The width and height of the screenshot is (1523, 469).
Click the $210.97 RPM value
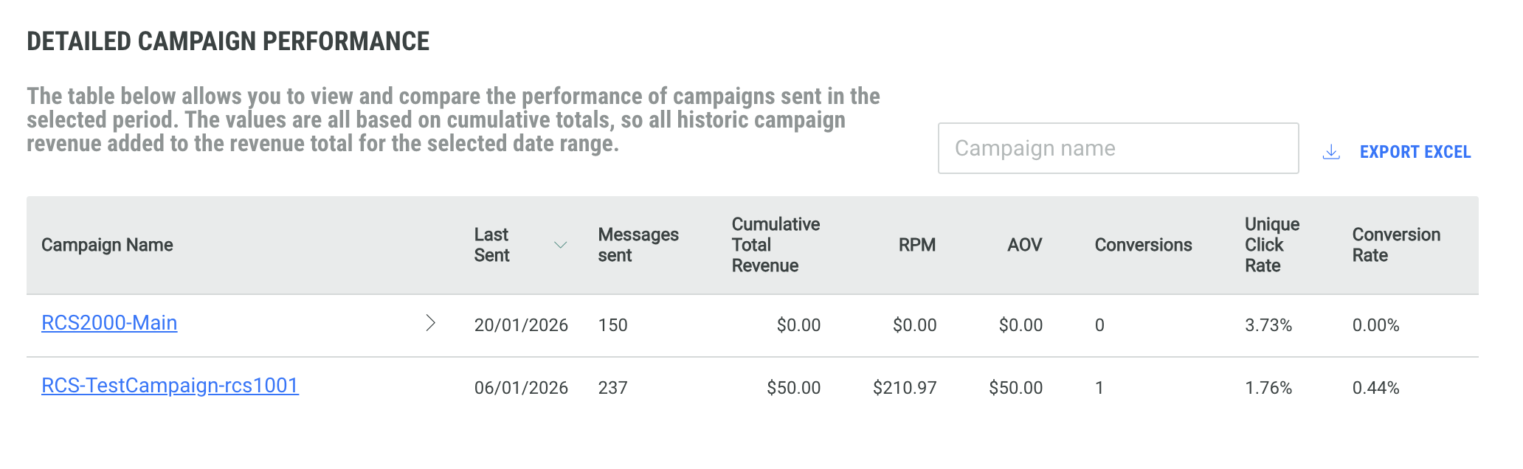click(904, 388)
